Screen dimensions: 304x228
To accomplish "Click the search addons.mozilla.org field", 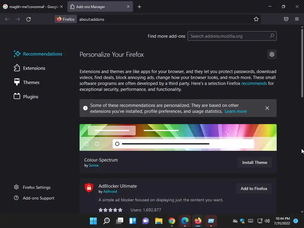I will [232, 36].
